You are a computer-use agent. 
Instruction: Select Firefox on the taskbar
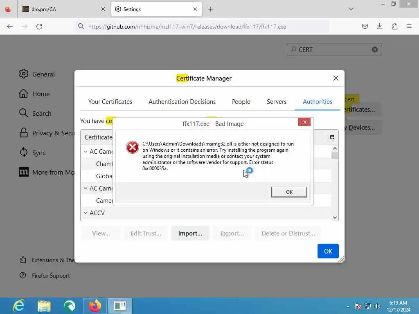(x=95, y=306)
